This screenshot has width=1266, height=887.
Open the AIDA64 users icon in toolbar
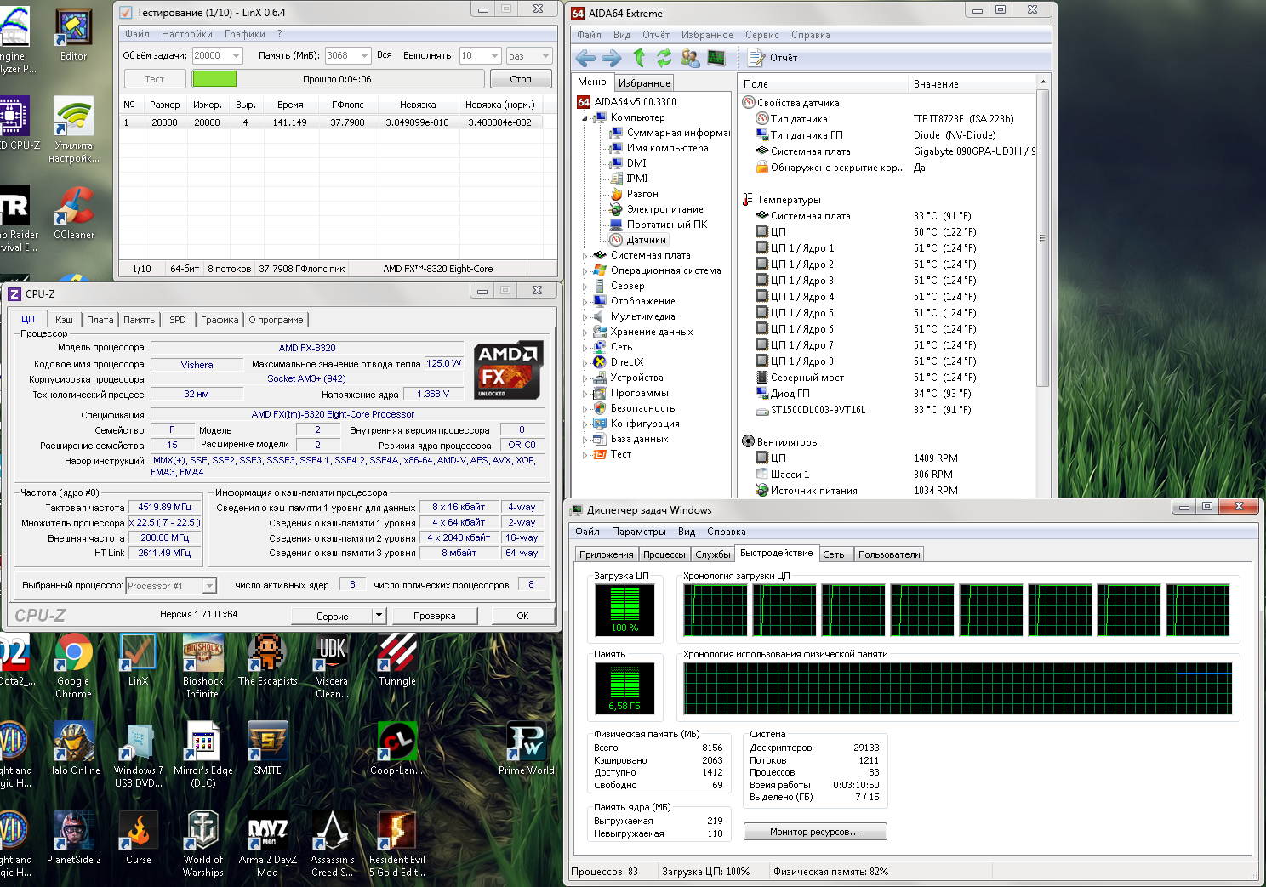tap(690, 58)
